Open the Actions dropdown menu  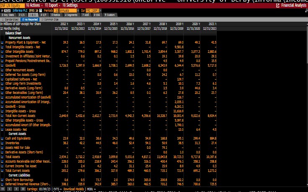(34, 5)
